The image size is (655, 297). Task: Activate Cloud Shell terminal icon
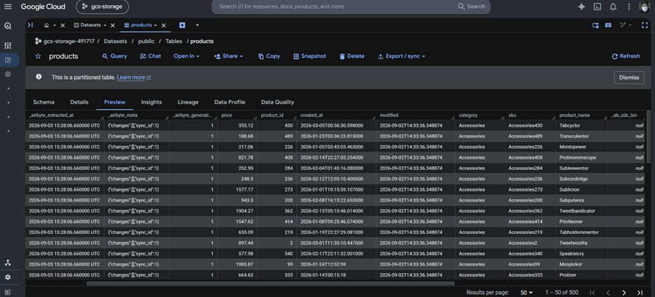tap(598, 6)
